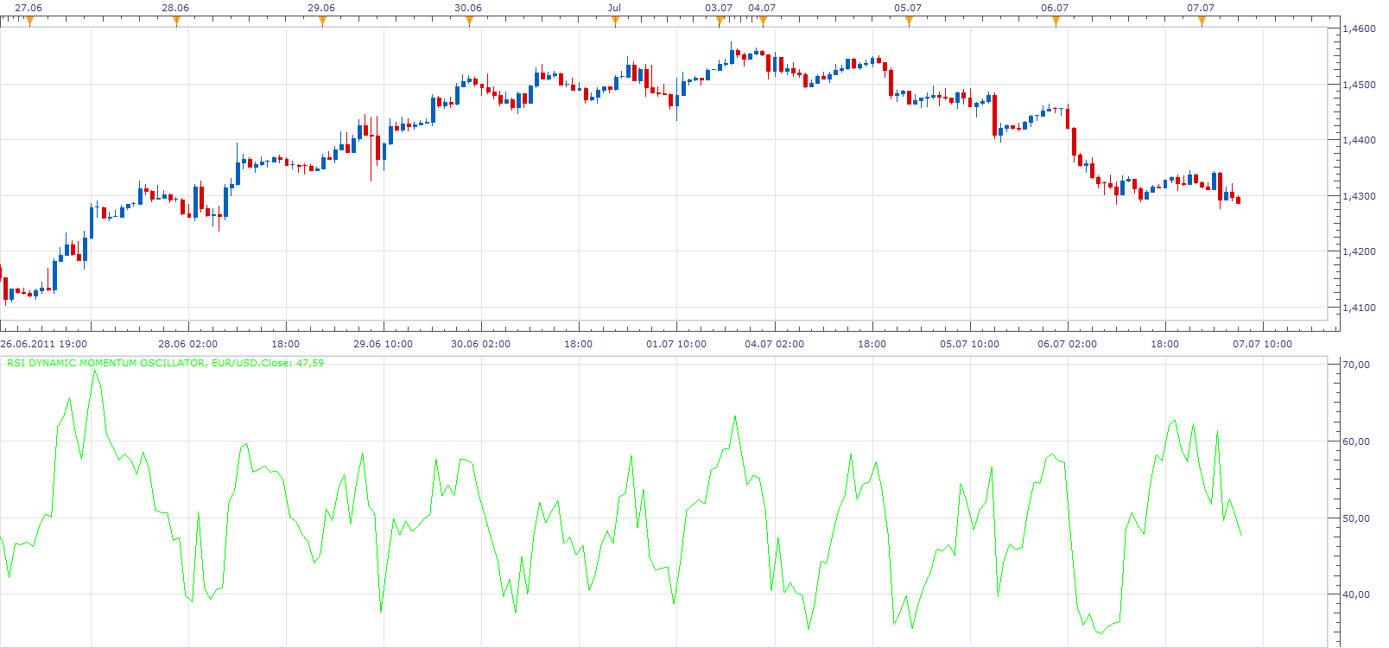
Task: Click the 60,00 oscillator axis label
Action: [x=1356, y=442]
